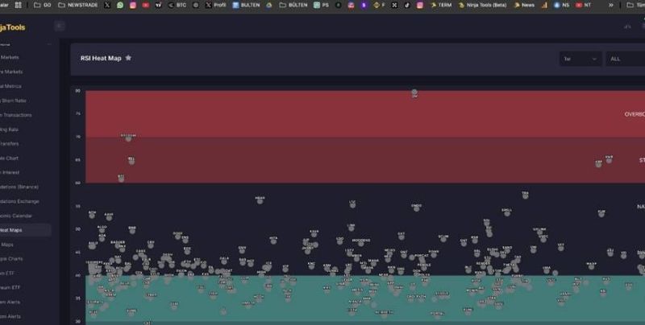Click the Ninja Tools logo
Viewport: 645px width, 325px height.
point(12,27)
